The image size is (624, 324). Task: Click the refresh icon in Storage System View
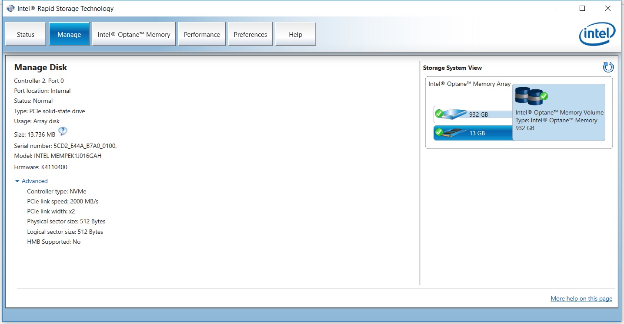click(608, 67)
